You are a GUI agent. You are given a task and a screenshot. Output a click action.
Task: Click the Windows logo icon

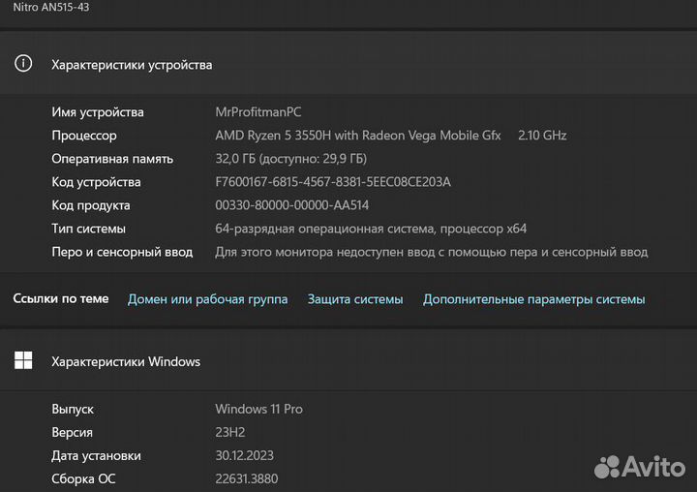[23, 360]
